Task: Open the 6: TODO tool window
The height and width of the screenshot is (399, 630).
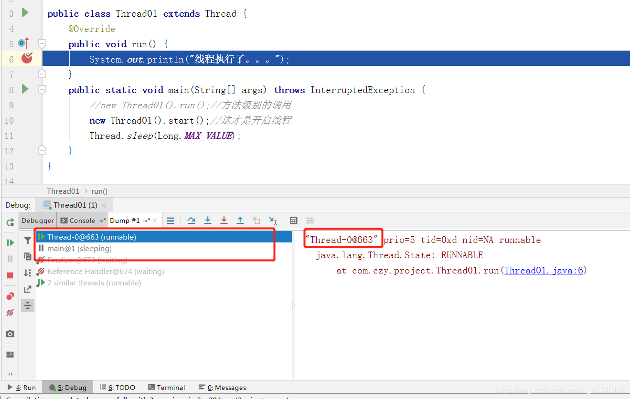Action: click(x=117, y=387)
